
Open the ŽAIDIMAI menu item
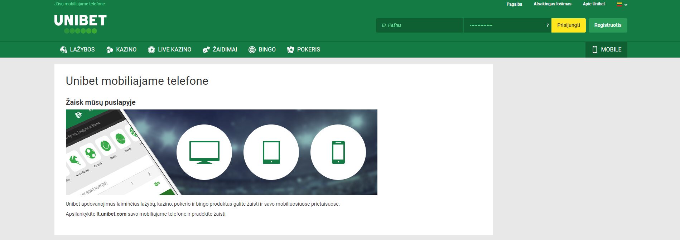225,50
